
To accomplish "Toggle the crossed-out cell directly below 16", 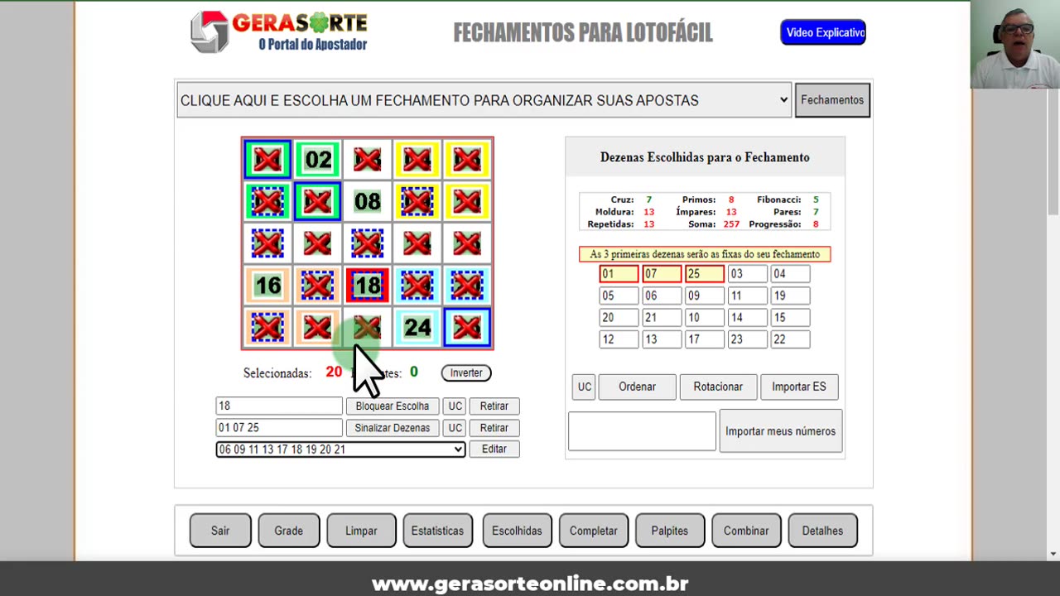I will click(267, 328).
